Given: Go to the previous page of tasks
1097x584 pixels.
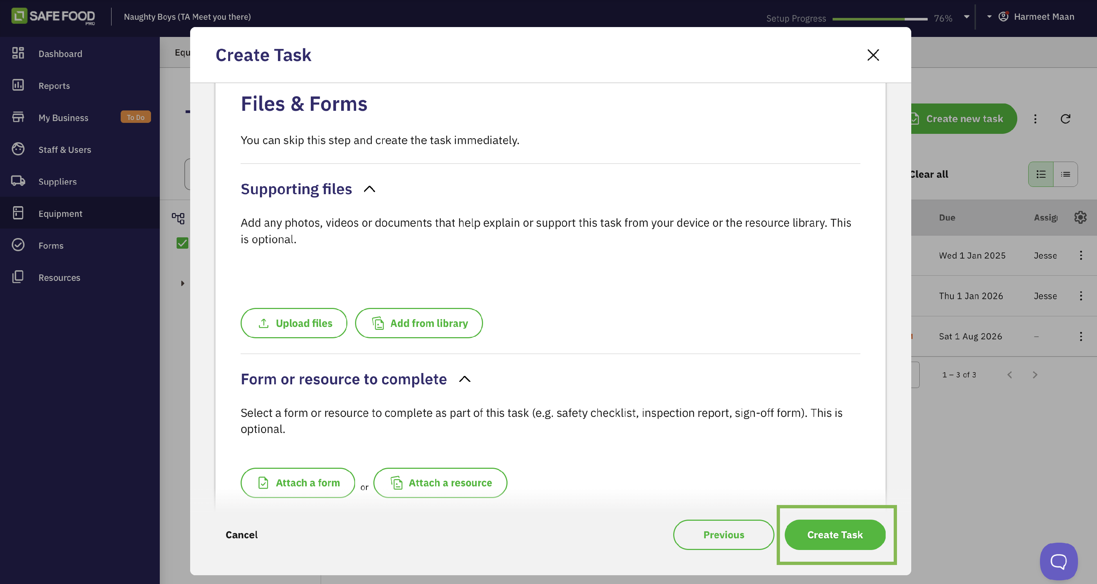Looking at the screenshot, I should point(1009,375).
